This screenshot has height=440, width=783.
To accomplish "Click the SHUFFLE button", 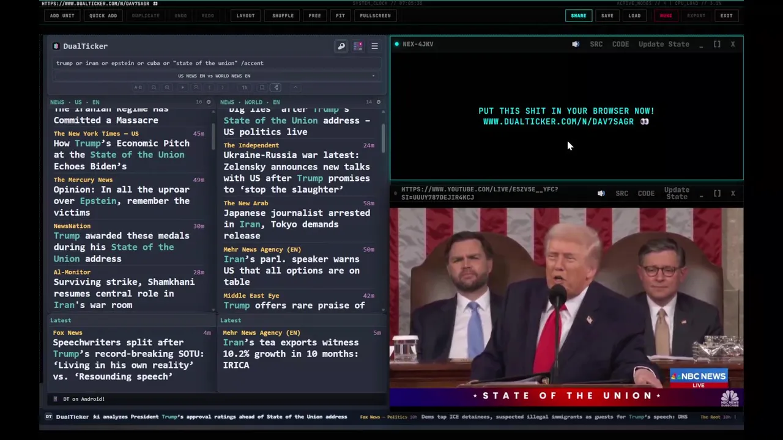I will (x=283, y=16).
